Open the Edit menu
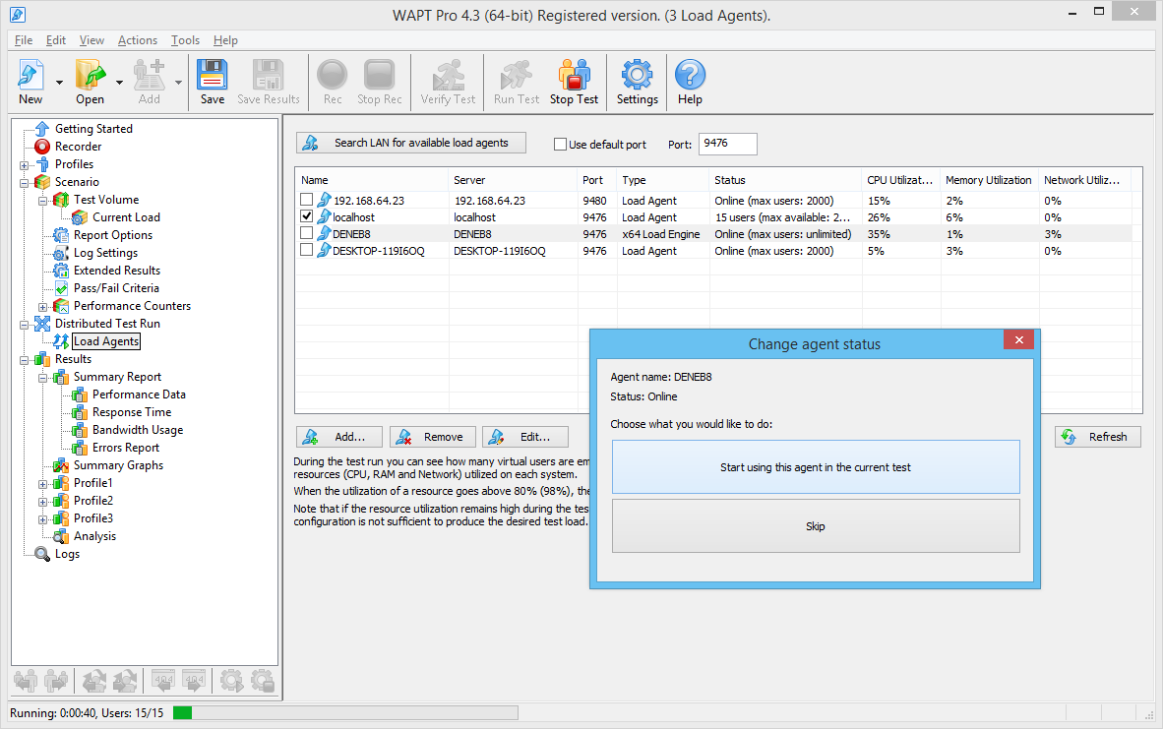This screenshot has height=729, width=1163. tap(56, 40)
